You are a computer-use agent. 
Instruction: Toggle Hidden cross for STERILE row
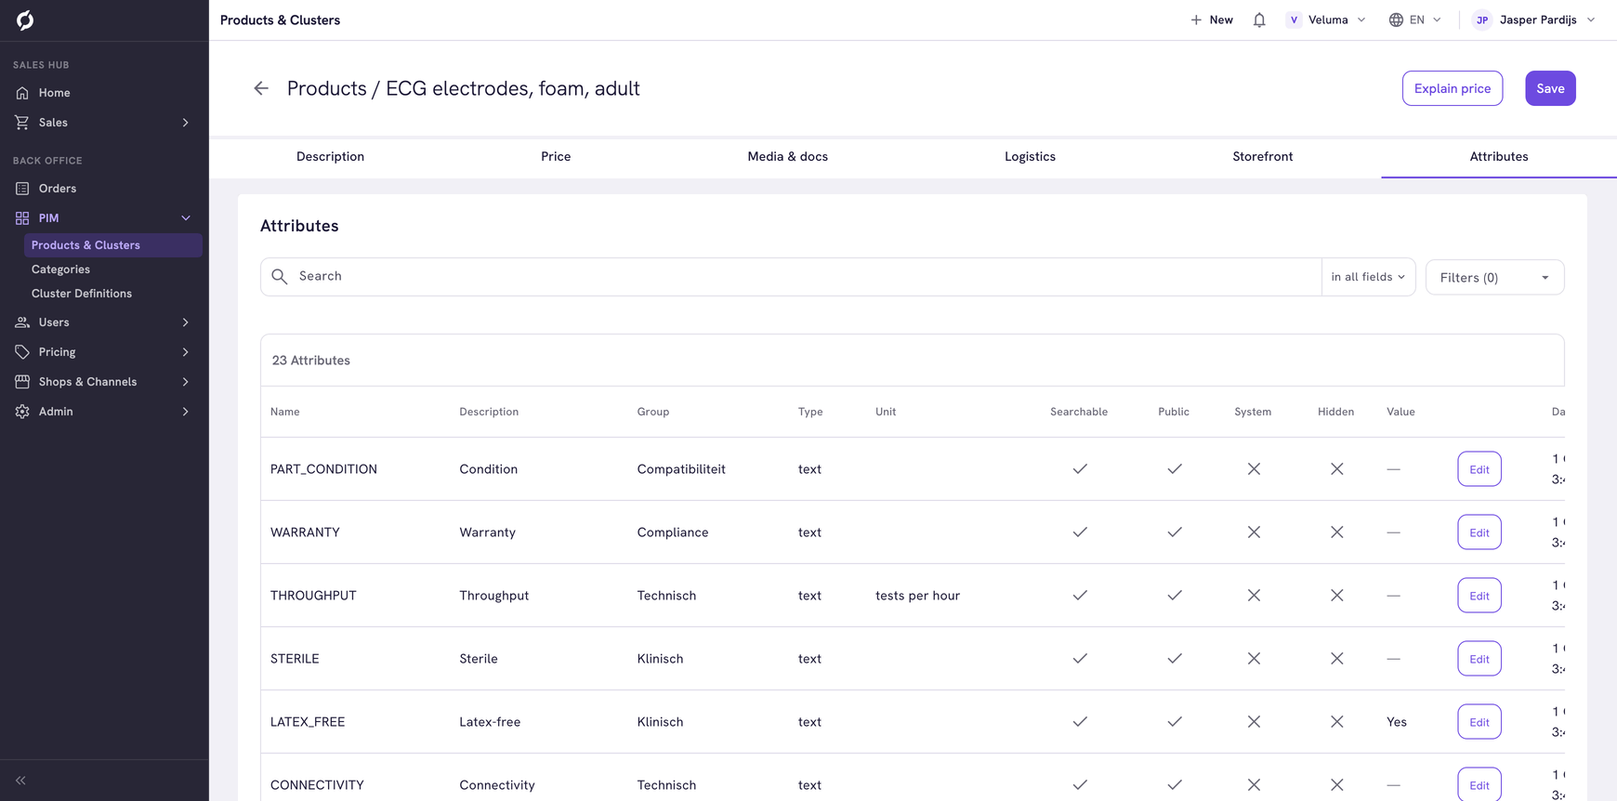tap(1336, 659)
